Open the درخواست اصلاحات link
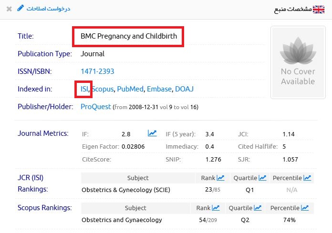The height and width of the screenshot is (233, 332). pos(48,9)
